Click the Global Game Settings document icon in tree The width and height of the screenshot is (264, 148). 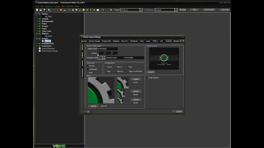pos(40,51)
